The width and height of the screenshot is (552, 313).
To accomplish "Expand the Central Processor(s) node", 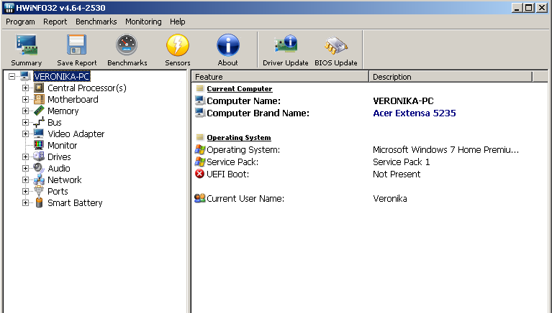I will (26, 88).
